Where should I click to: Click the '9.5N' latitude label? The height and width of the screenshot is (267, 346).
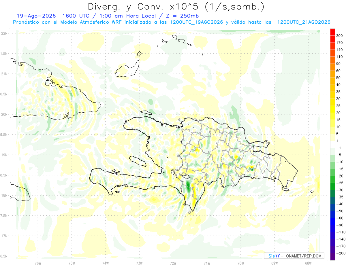pyautogui.click(x=4, y=135)
